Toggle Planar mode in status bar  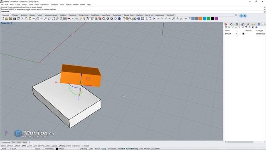[x=97, y=149]
